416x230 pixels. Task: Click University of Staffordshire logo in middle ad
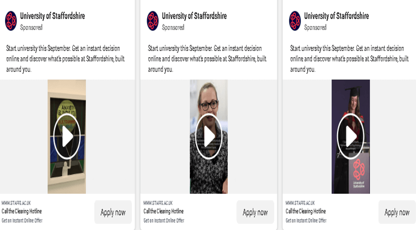153,20
